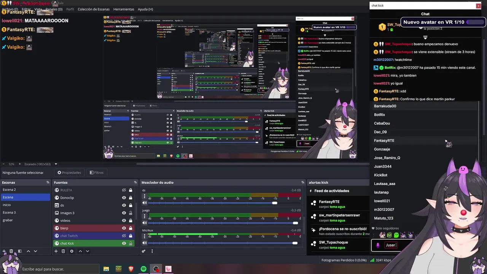Select the inicio scene
Screen dimensions: 487x274
click(x=25, y=205)
